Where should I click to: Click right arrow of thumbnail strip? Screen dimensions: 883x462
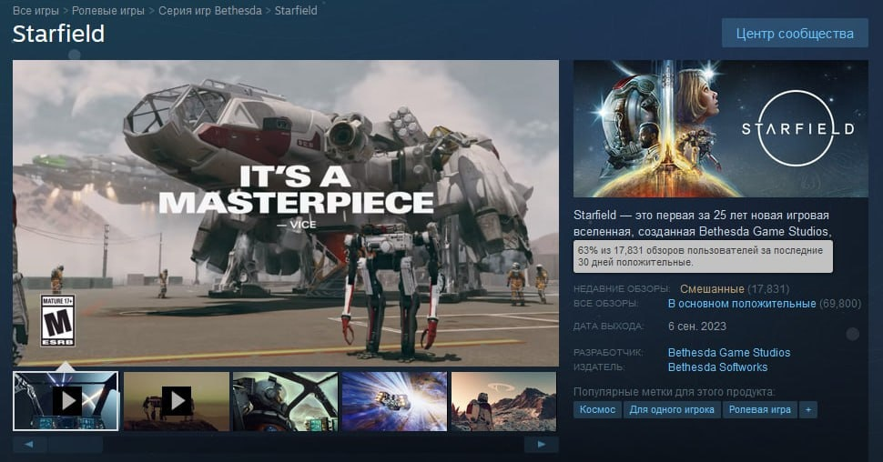coord(541,445)
